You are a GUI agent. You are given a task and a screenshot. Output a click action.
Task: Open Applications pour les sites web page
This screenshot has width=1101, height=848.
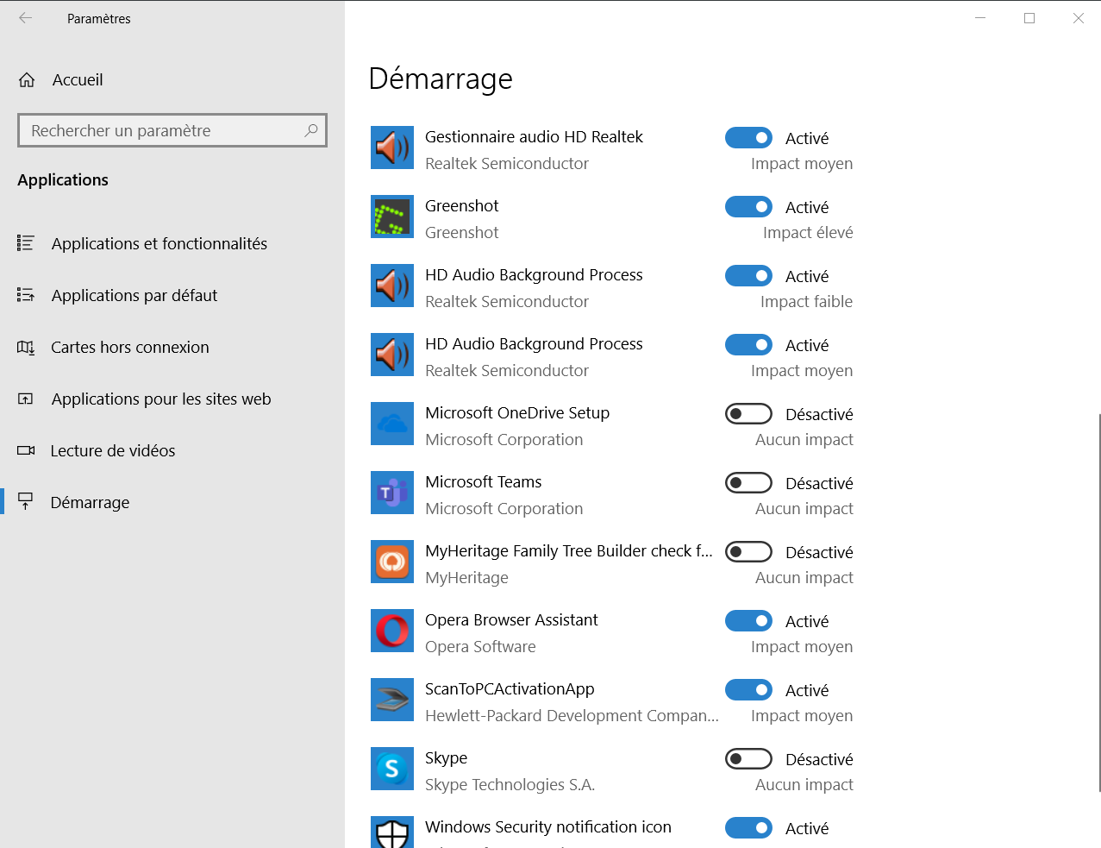point(172,399)
